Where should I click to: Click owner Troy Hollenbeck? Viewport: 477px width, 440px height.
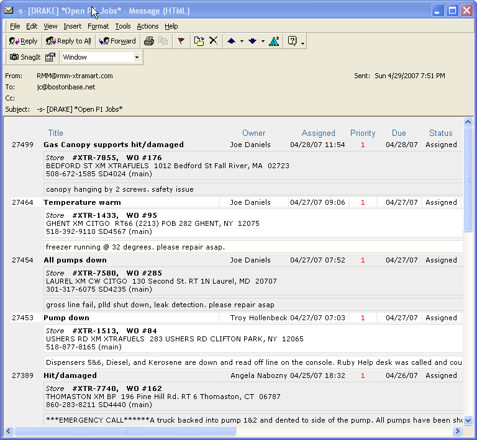click(258, 318)
